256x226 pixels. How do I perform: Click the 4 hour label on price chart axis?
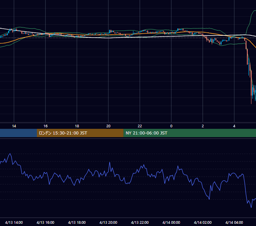point(234,126)
